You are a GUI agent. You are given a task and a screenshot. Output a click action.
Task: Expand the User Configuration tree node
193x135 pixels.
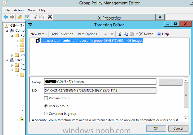pos(8,60)
